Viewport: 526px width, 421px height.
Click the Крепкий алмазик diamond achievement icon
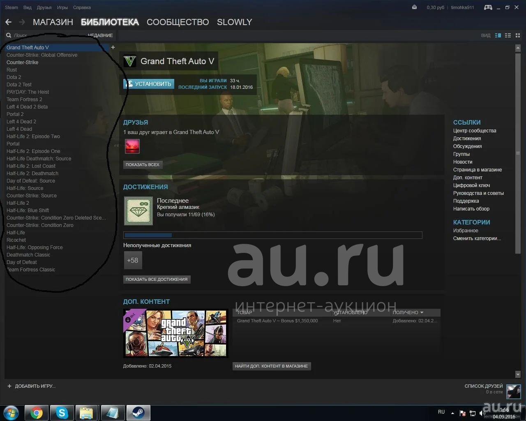(x=138, y=211)
